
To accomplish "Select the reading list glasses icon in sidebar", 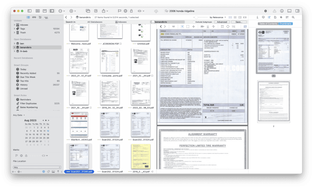I will click(x=34, y=17).
